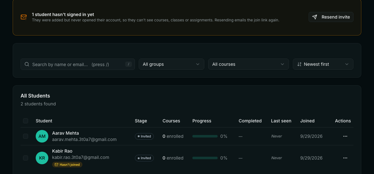
Task: Click the 1 student hasn't signed in yet heading
Action: [x=63, y=14]
